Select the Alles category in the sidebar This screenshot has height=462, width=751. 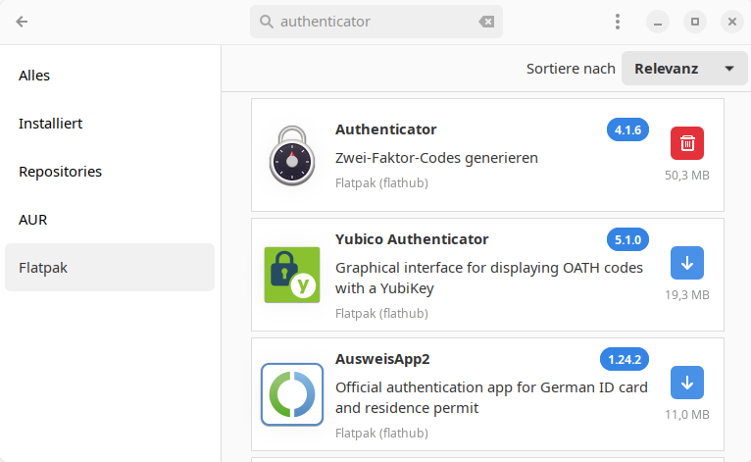pyautogui.click(x=34, y=76)
